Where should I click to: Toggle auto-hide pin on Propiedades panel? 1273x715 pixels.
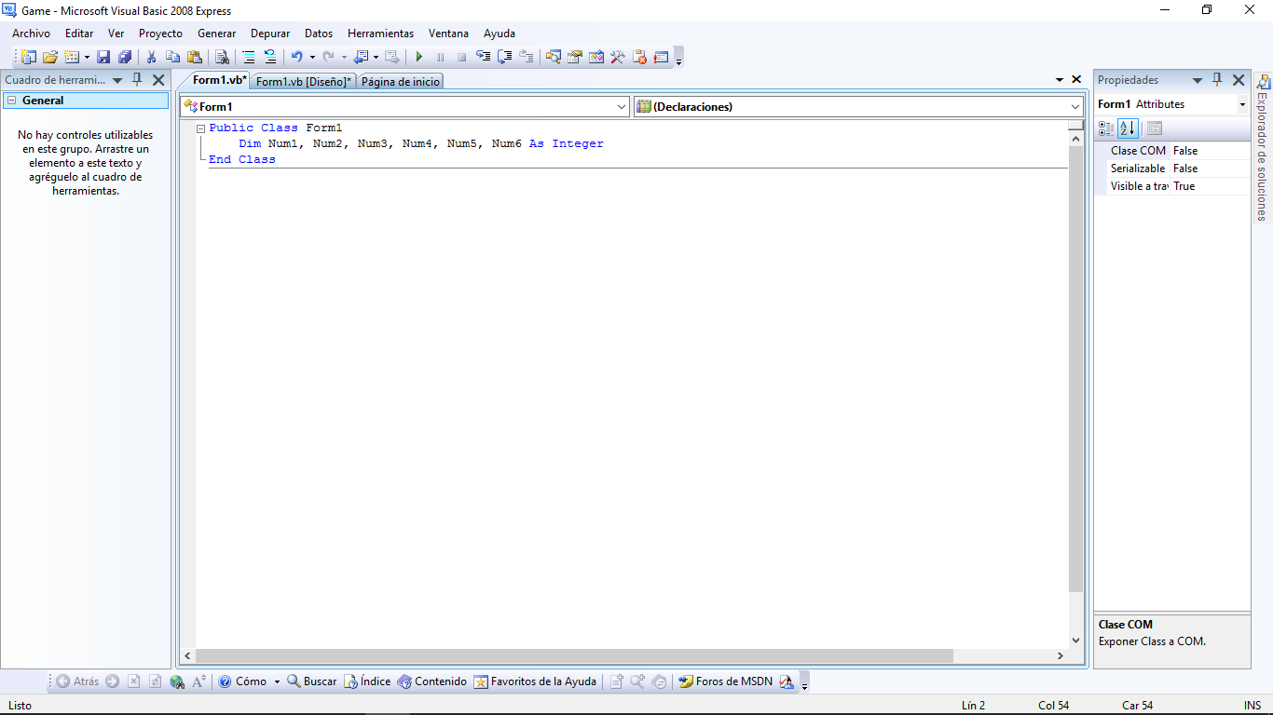point(1217,80)
